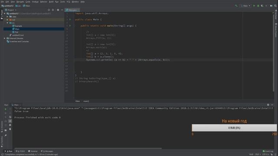The width and height of the screenshot is (278, 156).
Task: Open the Event Log in status bar
Action: 268,151
